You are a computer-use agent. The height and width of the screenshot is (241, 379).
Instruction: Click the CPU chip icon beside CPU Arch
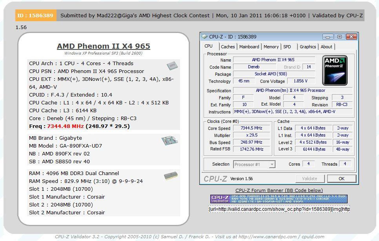coord(172,66)
